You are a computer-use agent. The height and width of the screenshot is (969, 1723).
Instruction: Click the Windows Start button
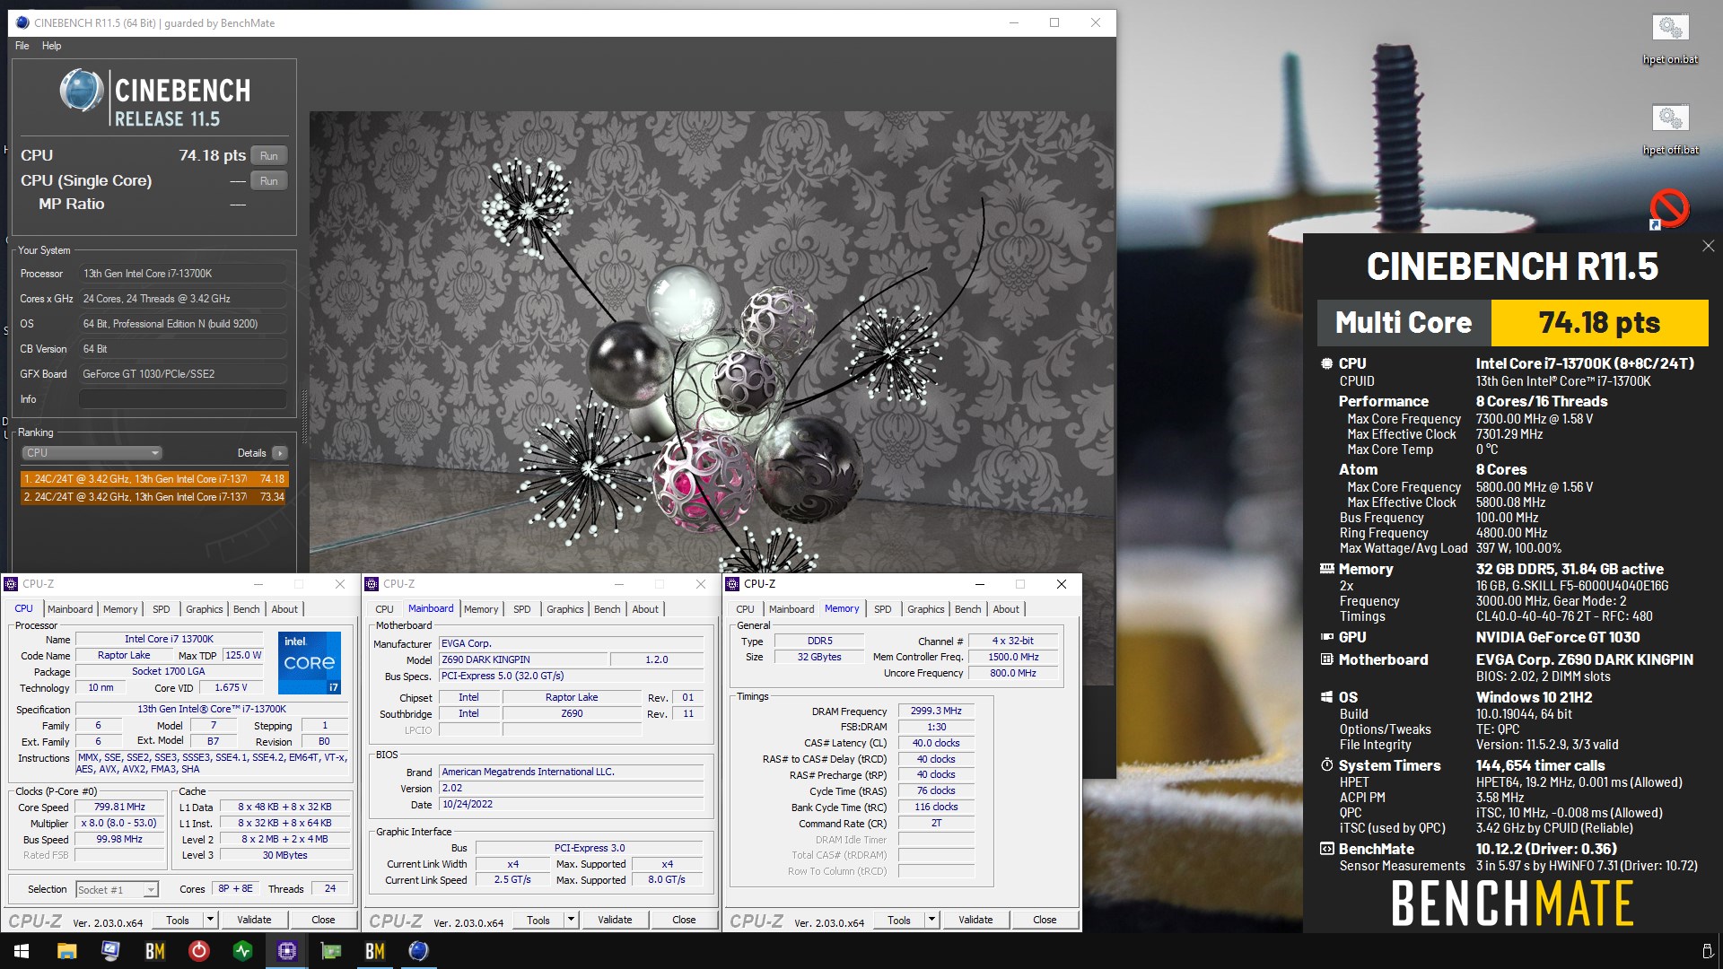22,951
